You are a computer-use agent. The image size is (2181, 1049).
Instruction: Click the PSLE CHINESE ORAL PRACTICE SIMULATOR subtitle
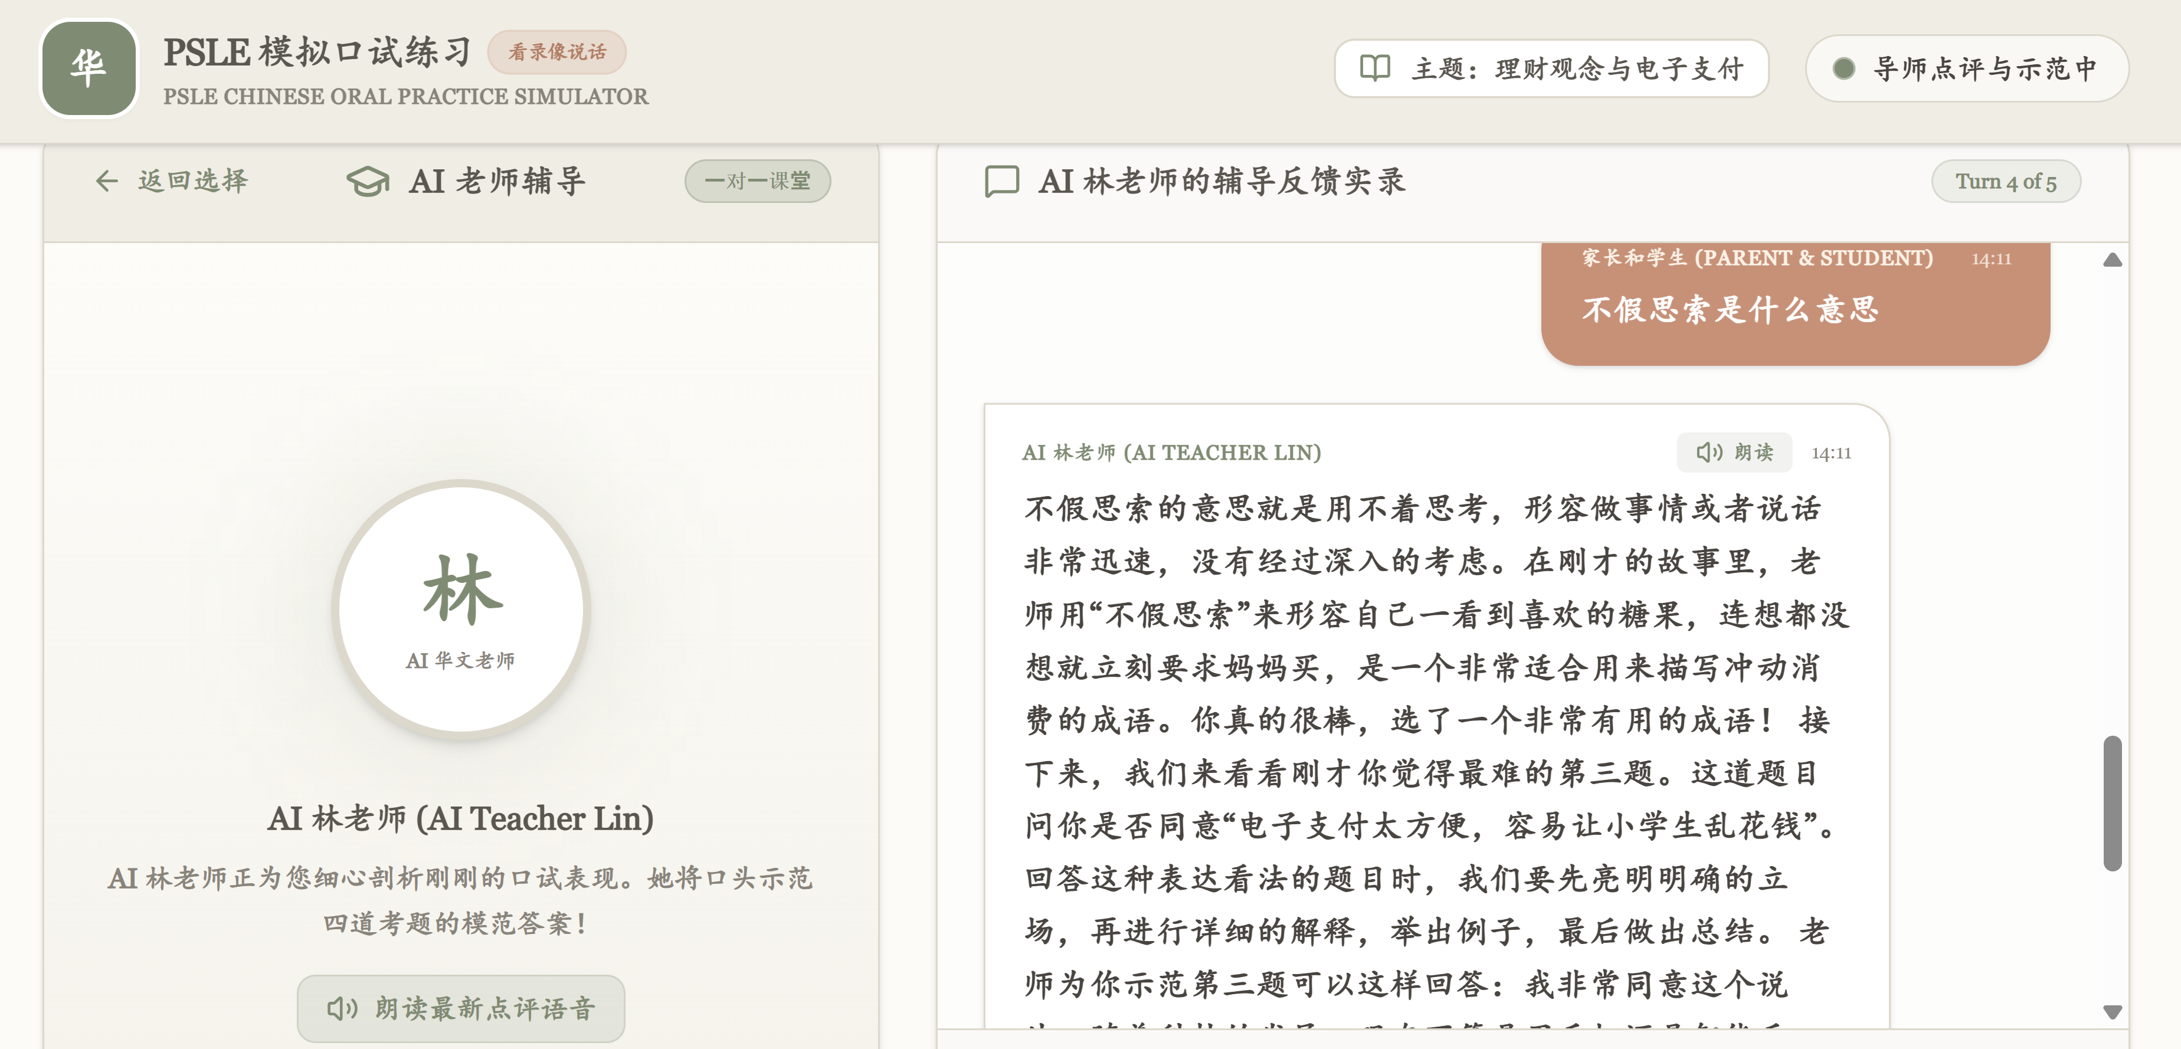pyautogui.click(x=405, y=97)
